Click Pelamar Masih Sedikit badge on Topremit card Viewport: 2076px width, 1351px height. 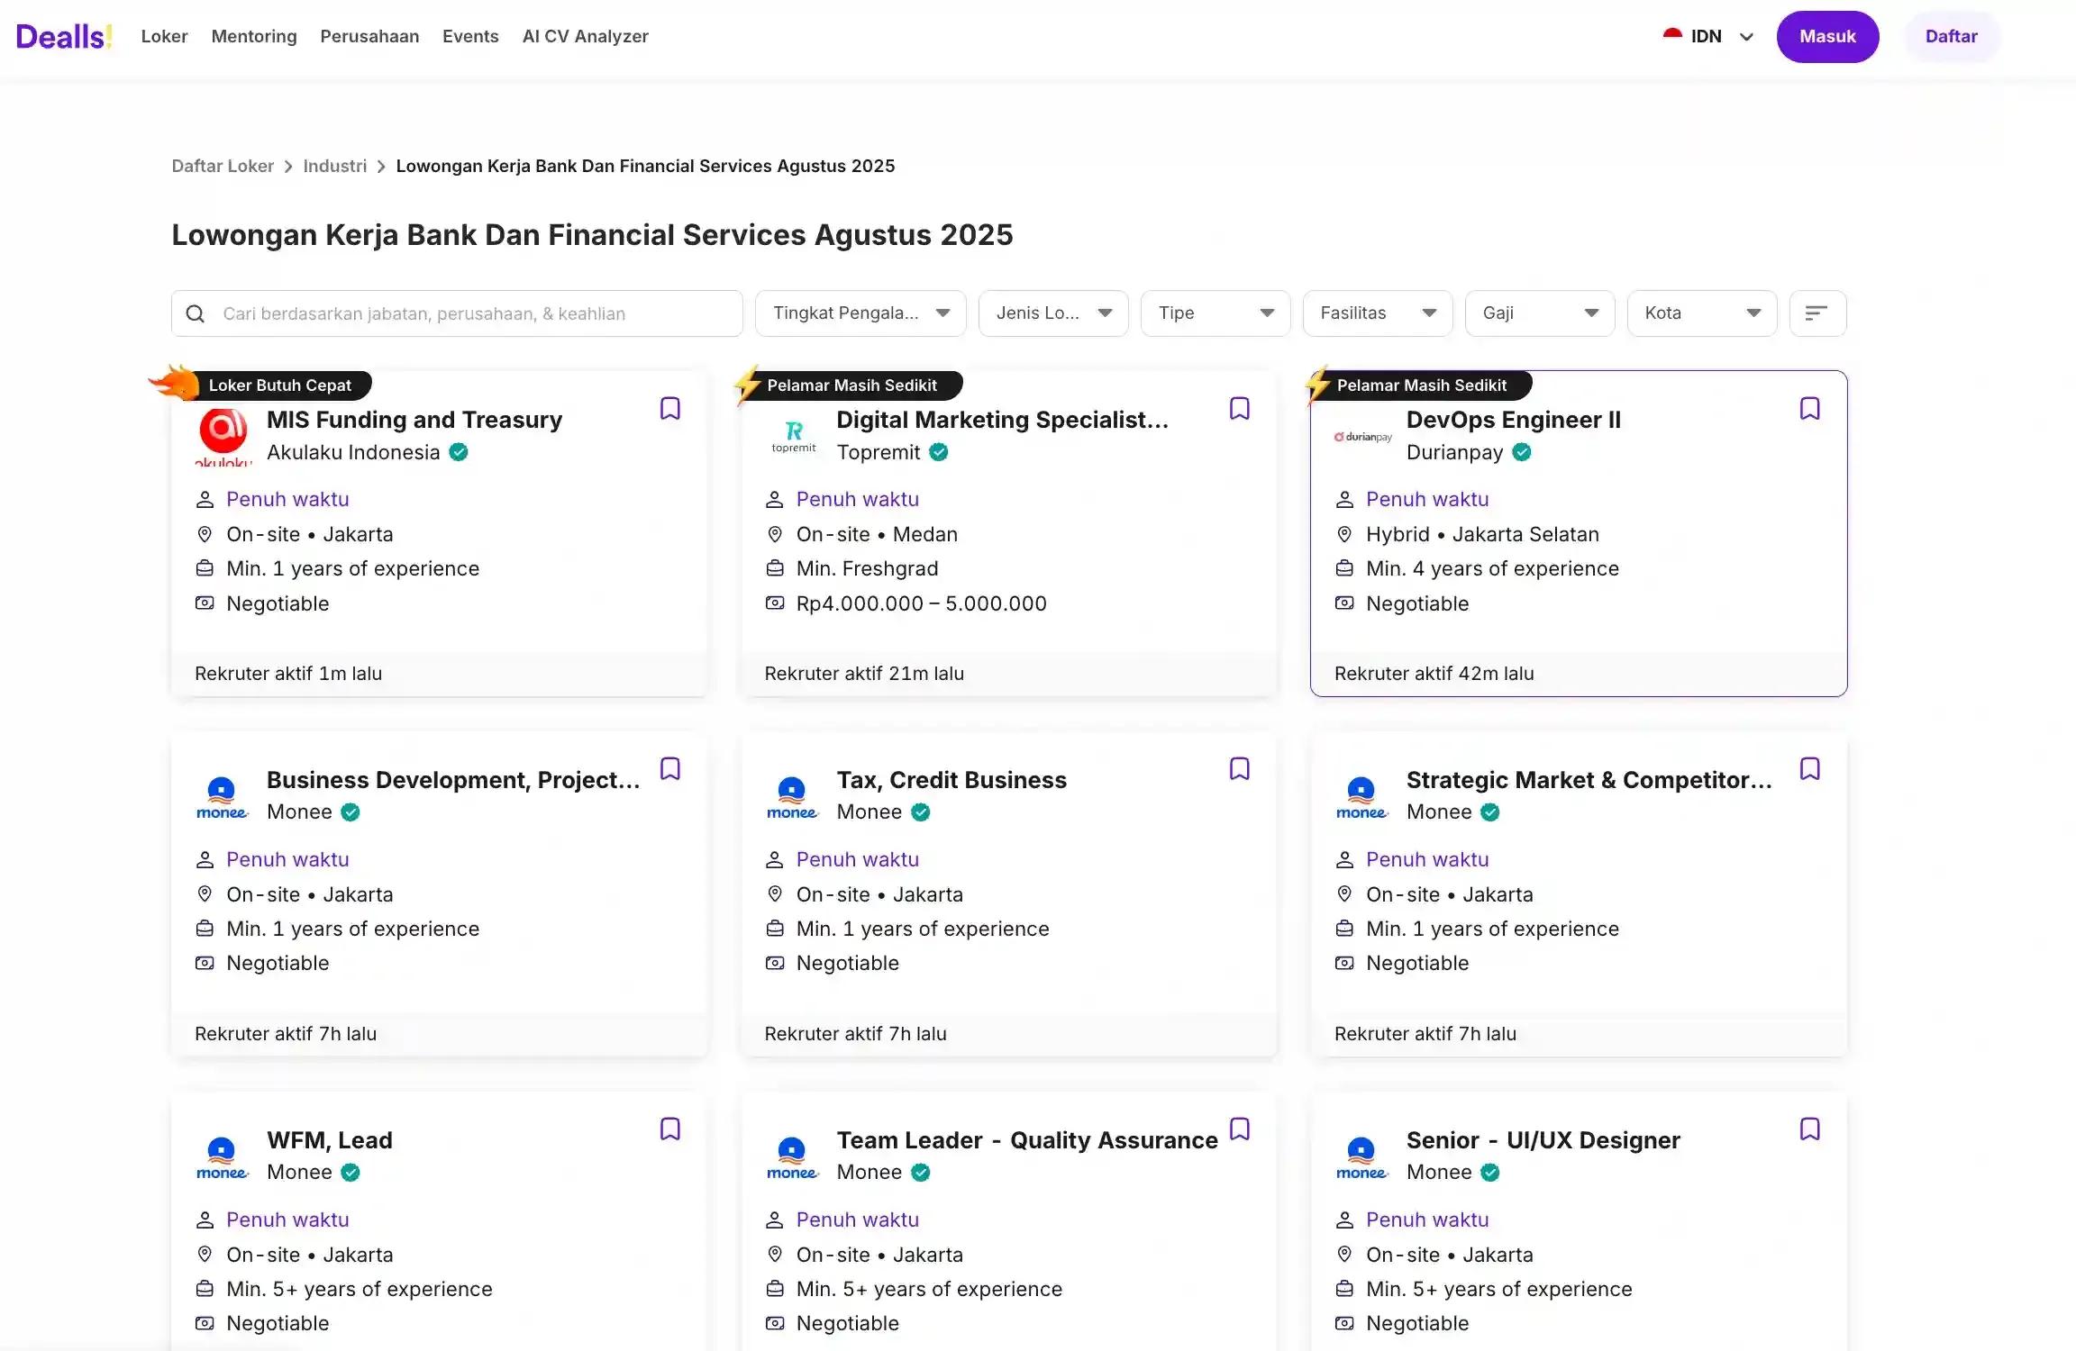852,385
